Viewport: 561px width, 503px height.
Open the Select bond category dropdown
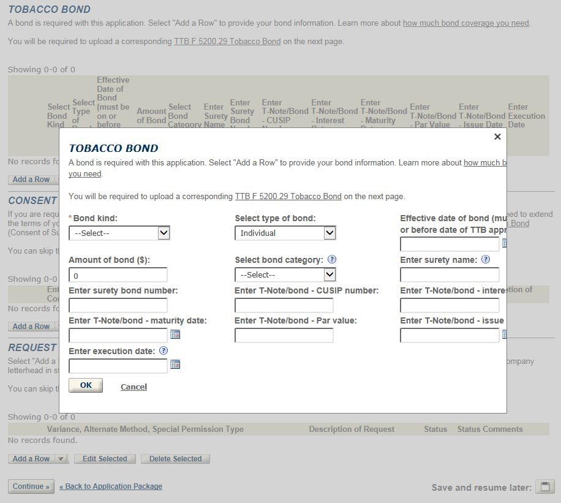click(285, 275)
